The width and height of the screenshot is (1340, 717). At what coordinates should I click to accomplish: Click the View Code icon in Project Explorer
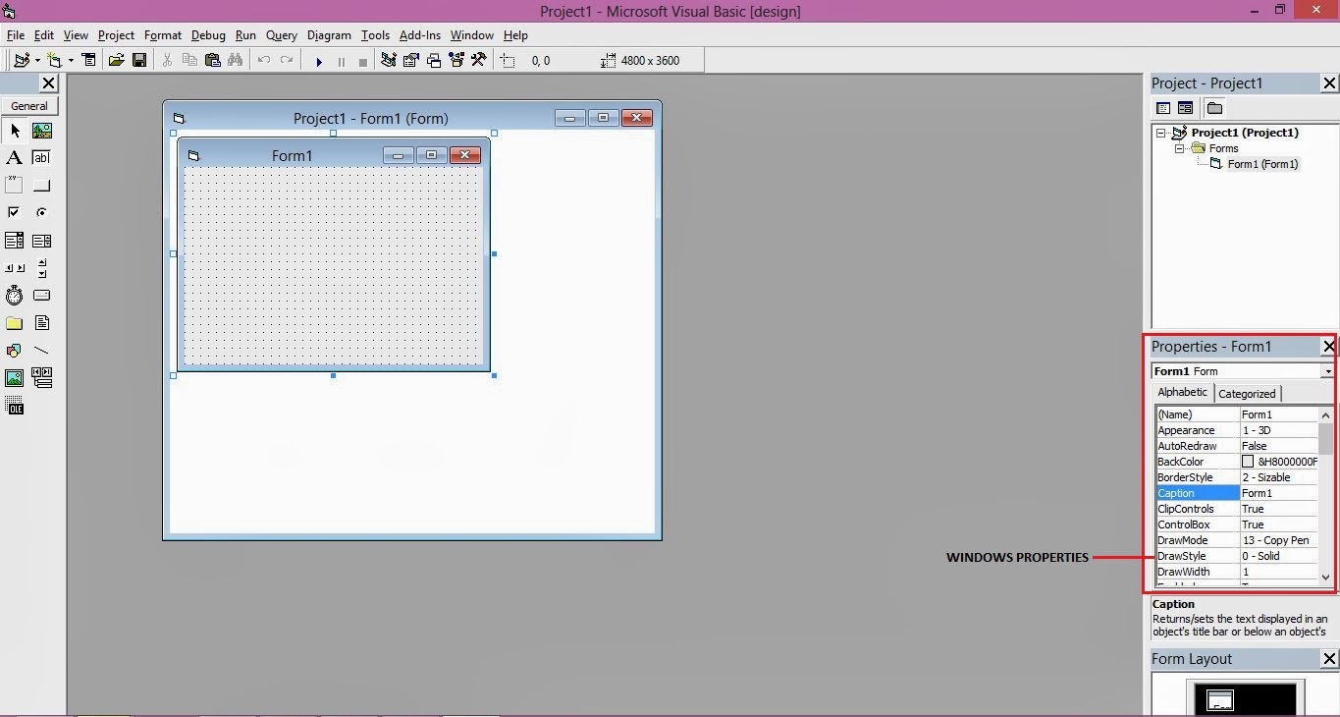point(1163,108)
